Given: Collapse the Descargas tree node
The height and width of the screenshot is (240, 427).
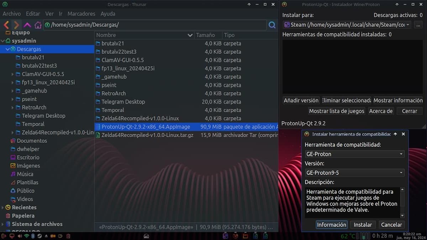Looking at the screenshot, I should (7, 49).
